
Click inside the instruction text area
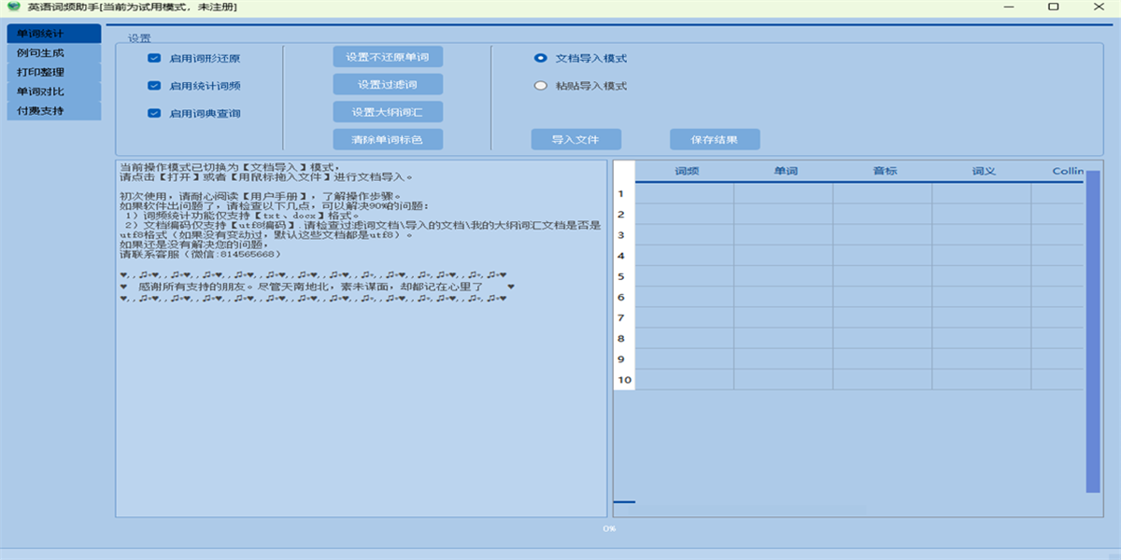coord(361,337)
